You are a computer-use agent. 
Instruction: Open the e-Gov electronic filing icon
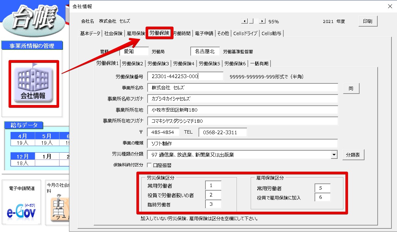(x=21, y=211)
